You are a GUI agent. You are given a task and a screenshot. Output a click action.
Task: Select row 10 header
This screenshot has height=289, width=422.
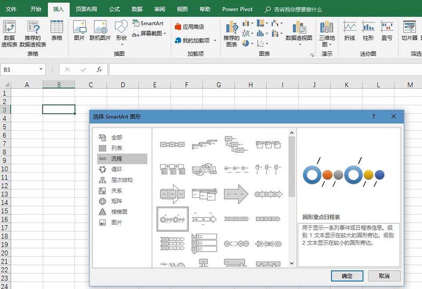point(5,169)
